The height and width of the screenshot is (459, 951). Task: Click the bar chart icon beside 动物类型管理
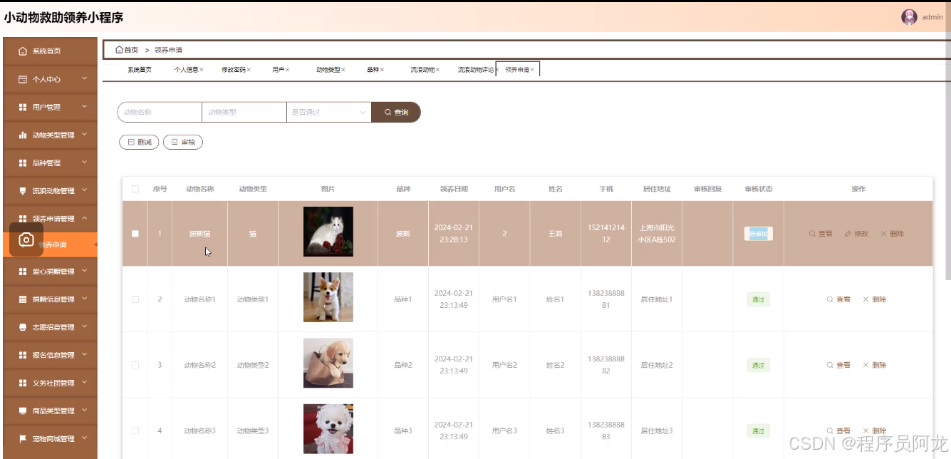pos(23,135)
